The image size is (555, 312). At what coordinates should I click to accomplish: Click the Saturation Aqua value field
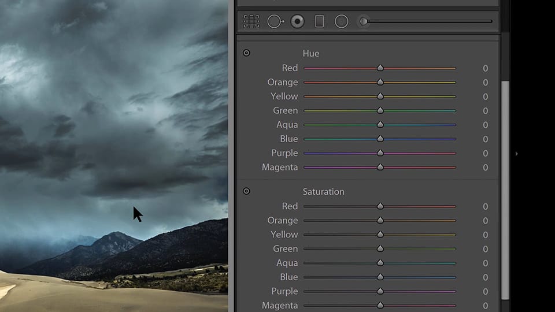(485, 263)
